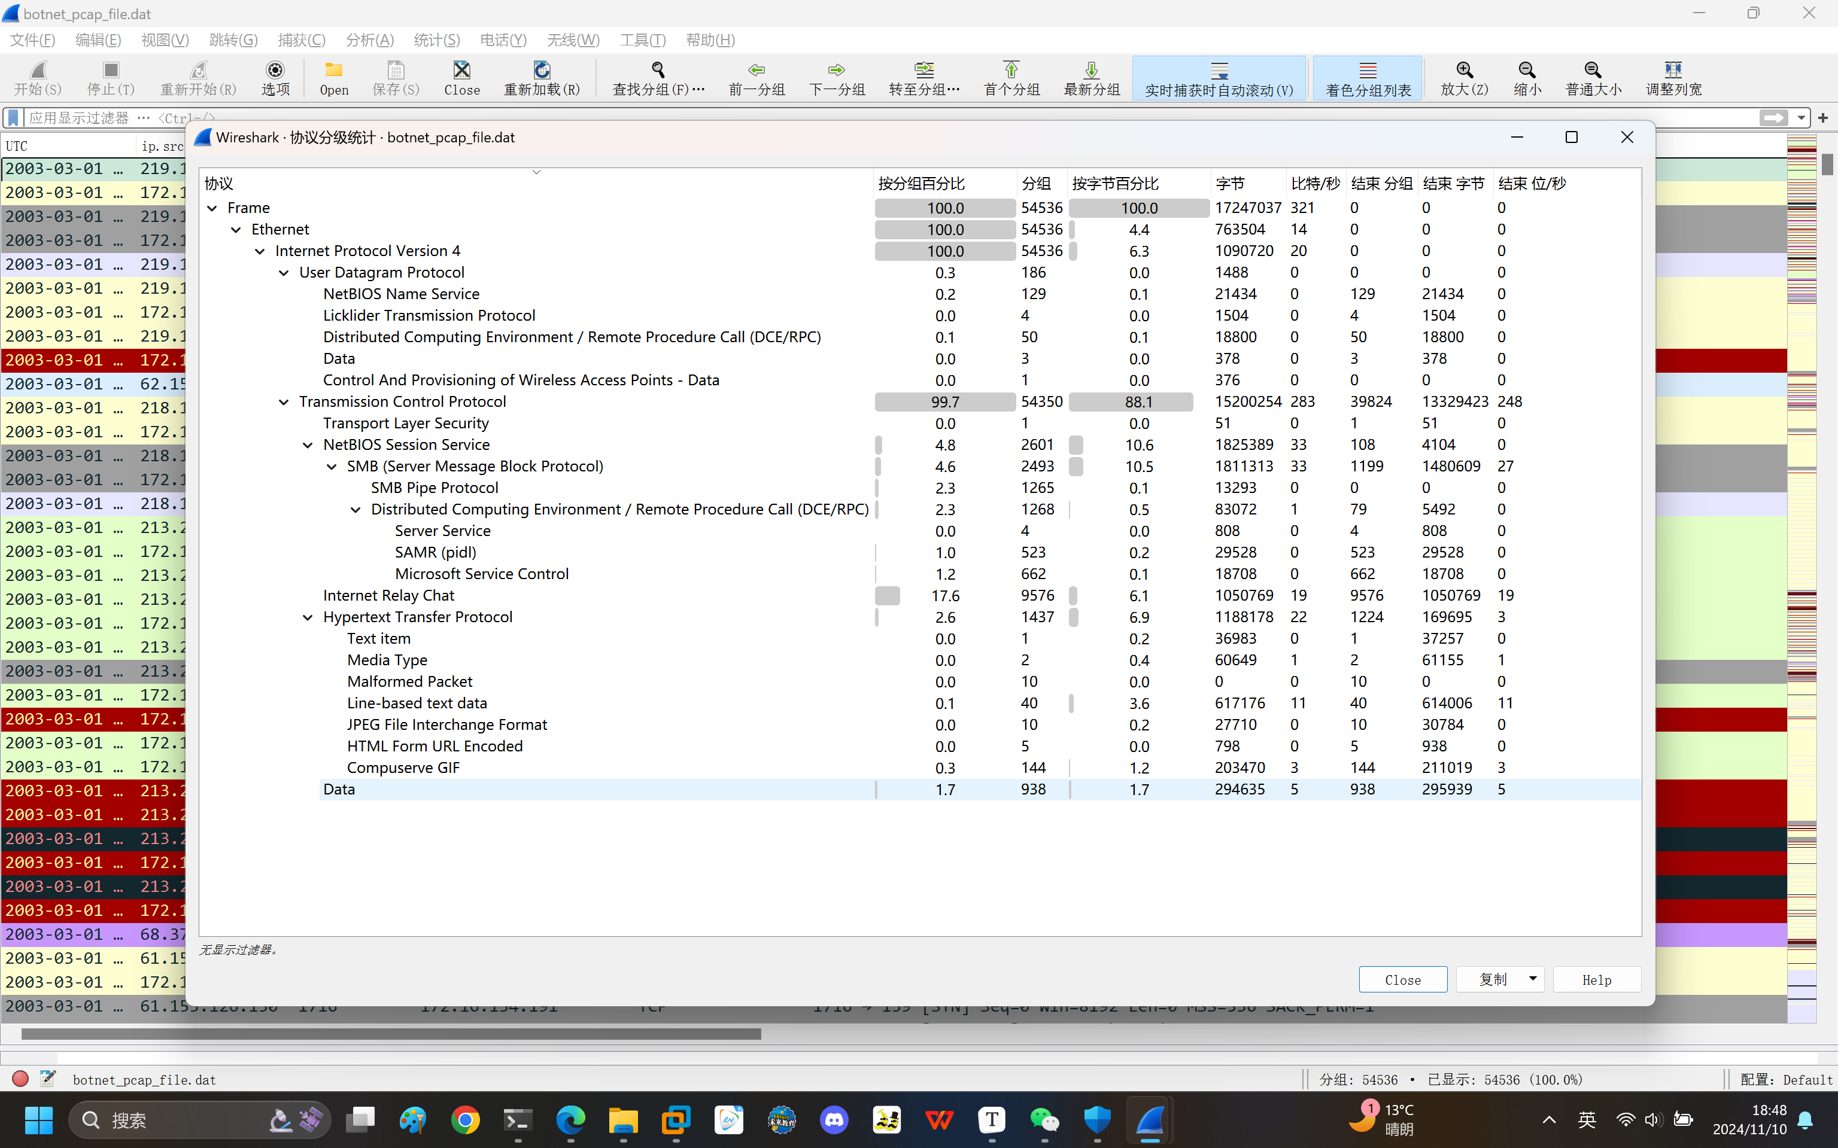Click the Stop capture (停止) icon
This screenshot has height=1148, width=1838.
click(111, 71)
